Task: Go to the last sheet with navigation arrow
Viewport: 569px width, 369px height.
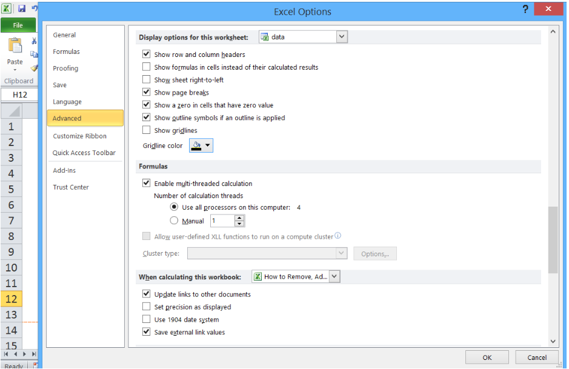Action: pos(34,354)
